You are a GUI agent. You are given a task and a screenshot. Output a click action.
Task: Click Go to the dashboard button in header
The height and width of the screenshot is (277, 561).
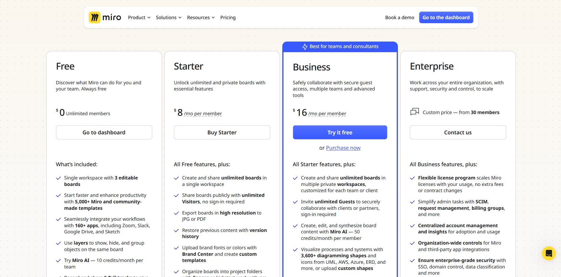click(446, 17)
